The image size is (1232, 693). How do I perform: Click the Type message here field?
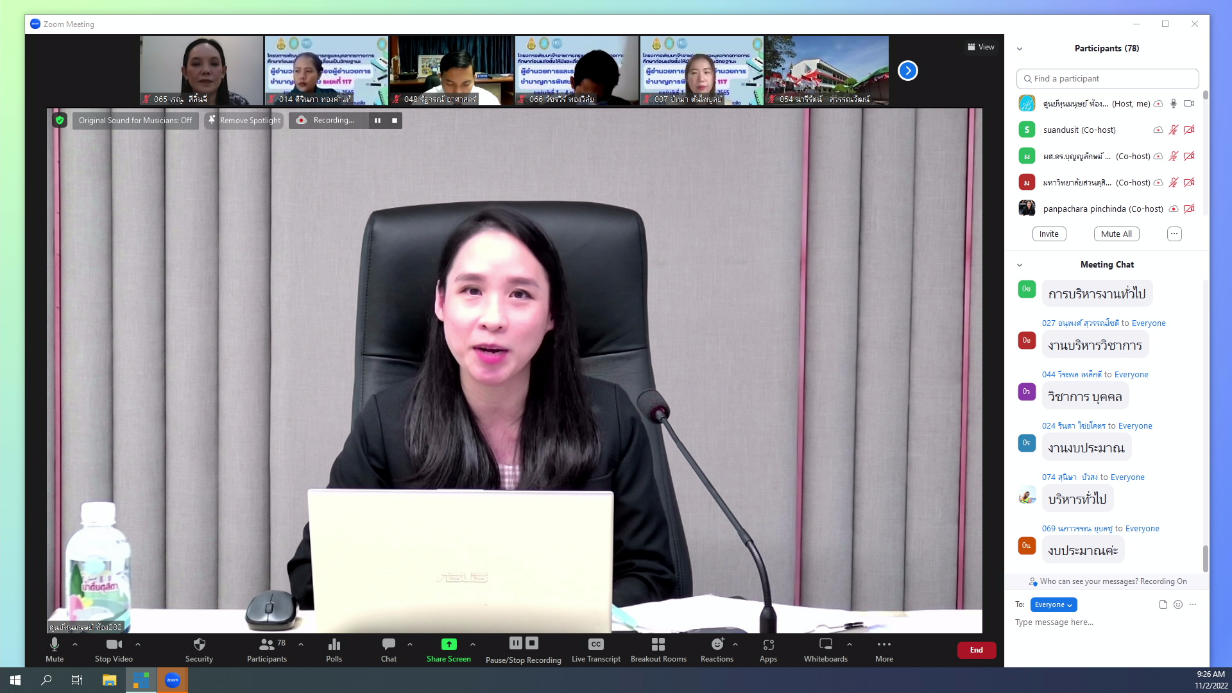(x=1106, y=622)
